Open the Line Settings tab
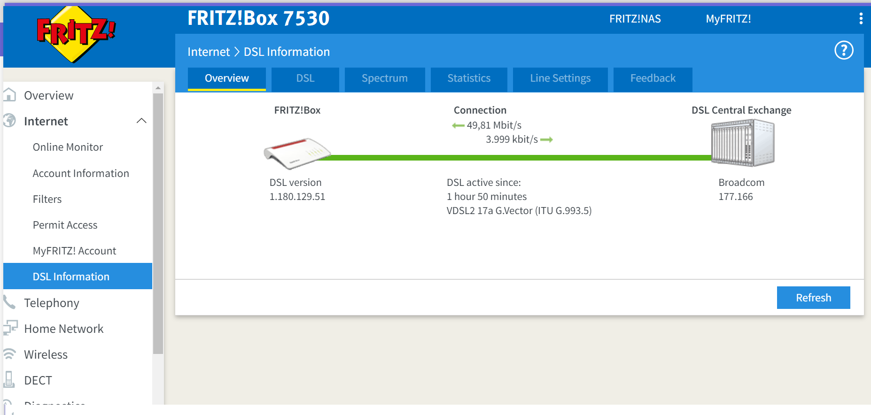 point(560,78)
